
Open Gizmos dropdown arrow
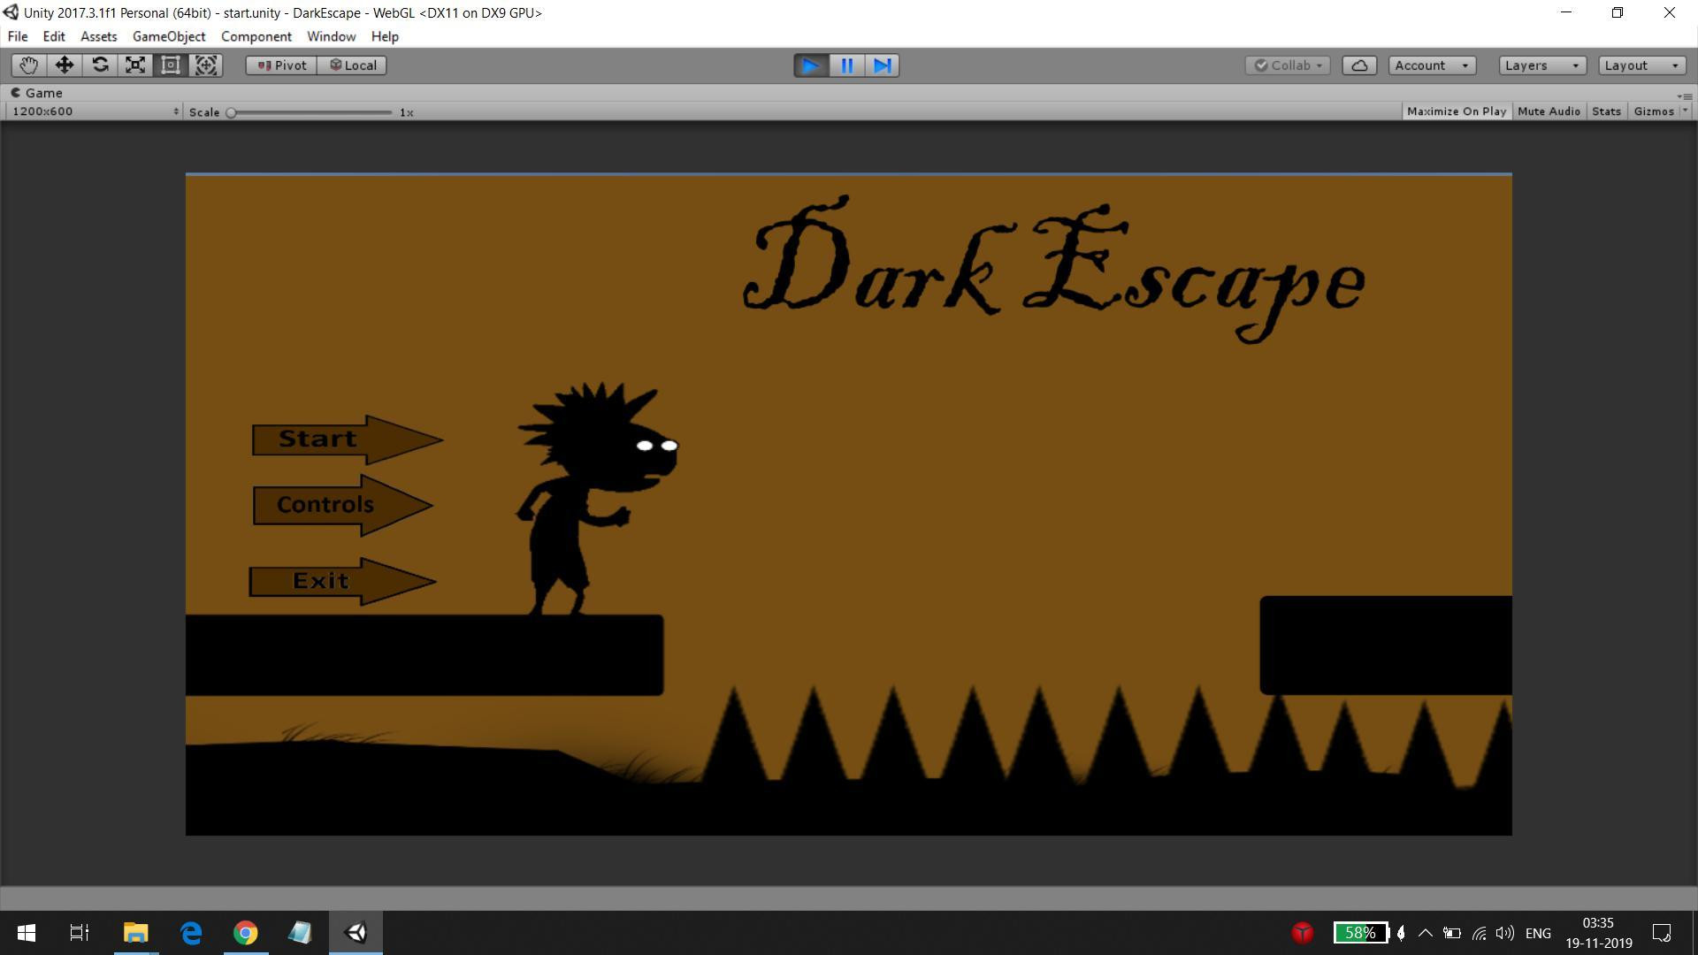[x=1685, y=111]
